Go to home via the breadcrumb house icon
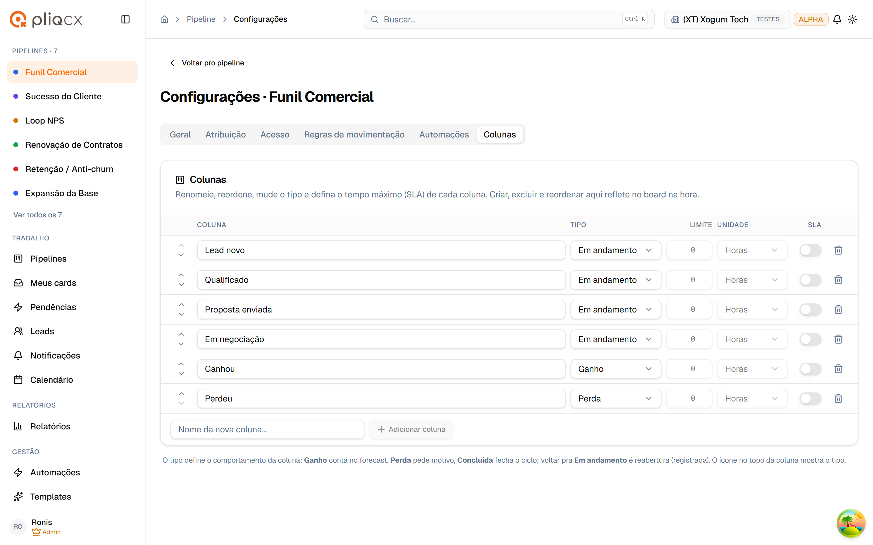The width and height of the screenshot is (873, 545). click(x=164, y=19)
